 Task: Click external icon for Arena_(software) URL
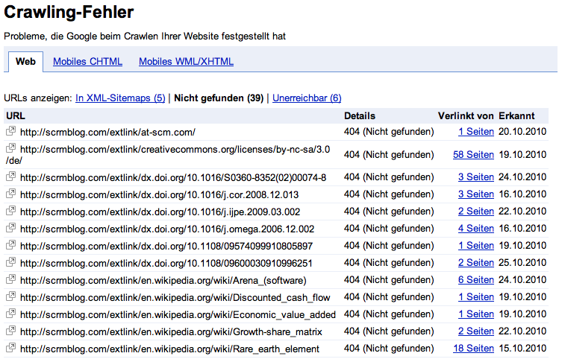pyautogui.click(x=11, y=280)
